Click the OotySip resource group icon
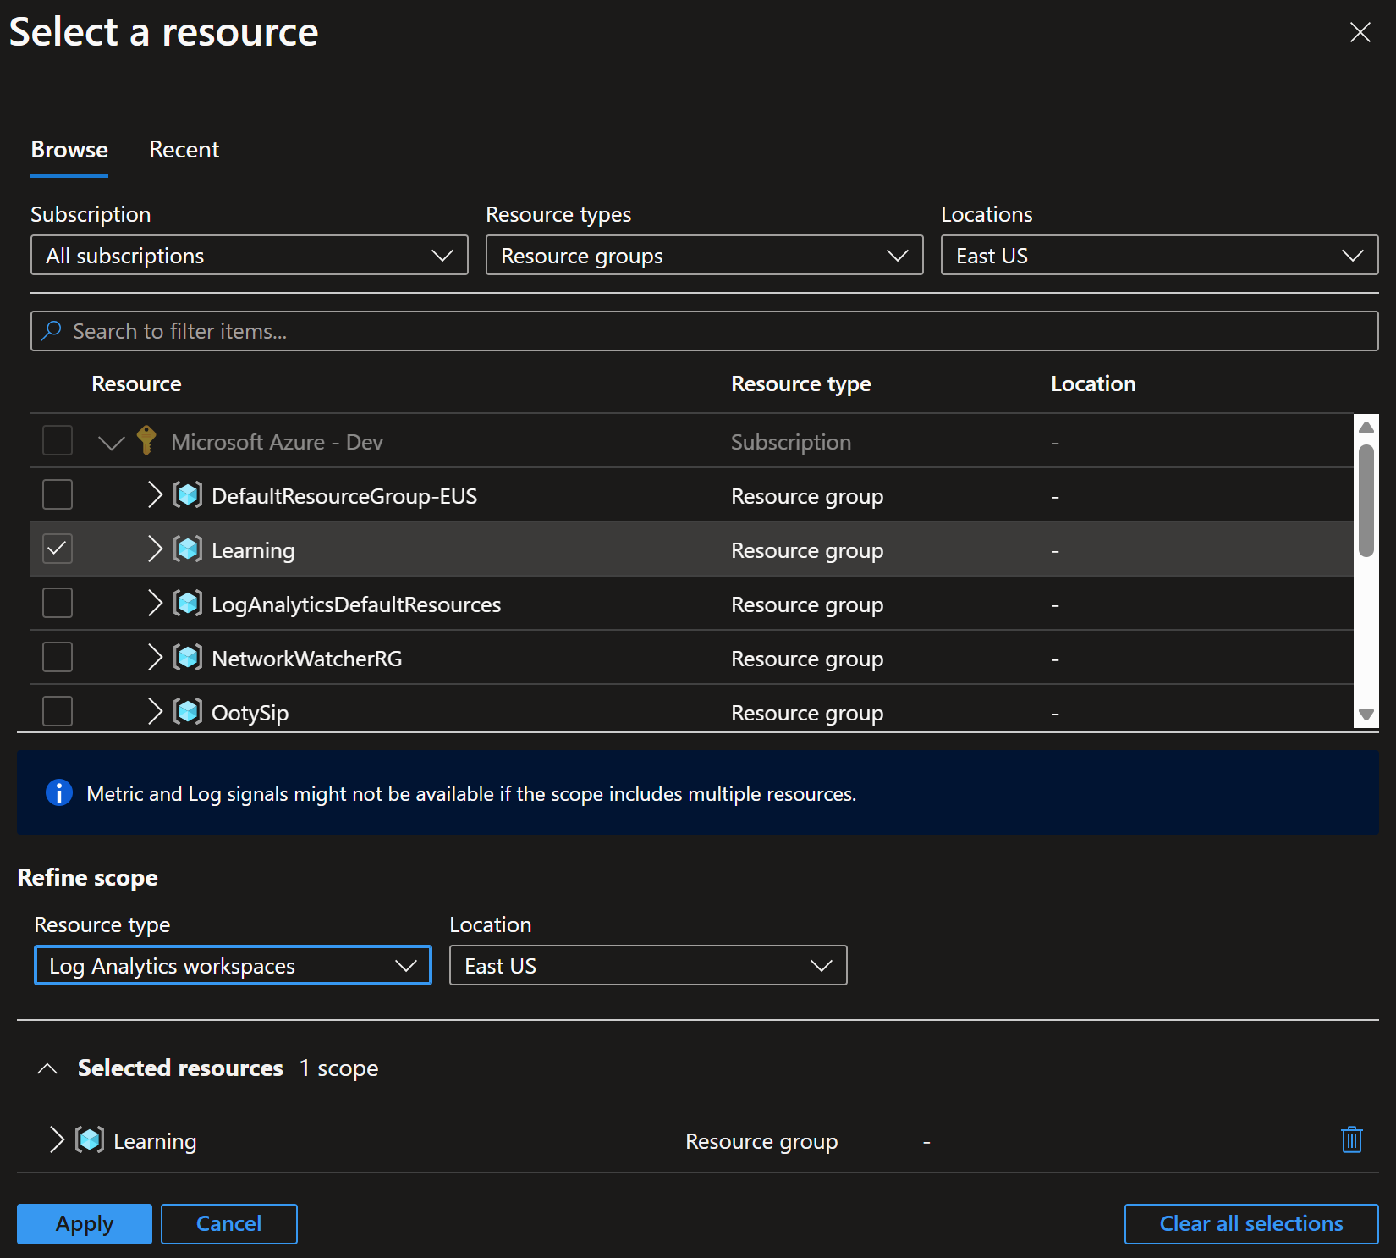 click(x=188, y=711)
